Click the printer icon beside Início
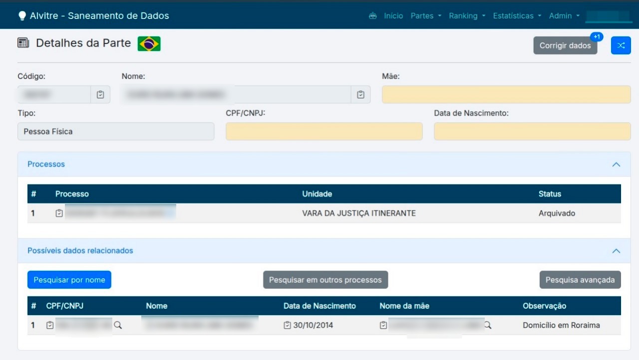 pyautogui.click(x=372, y=16)
